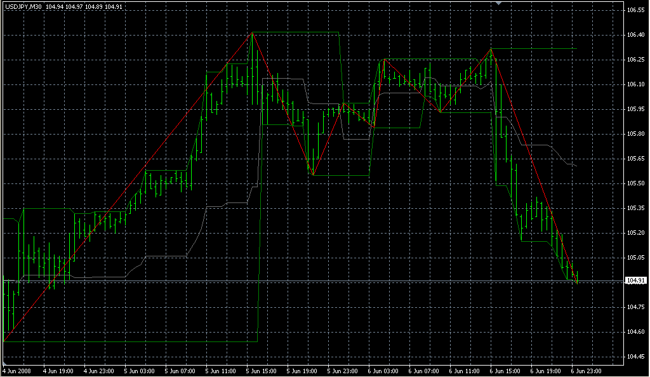Select the 105.50 price level label
Image resolution: width=650 pixels, height=377 pixels.
coord(635,183)
